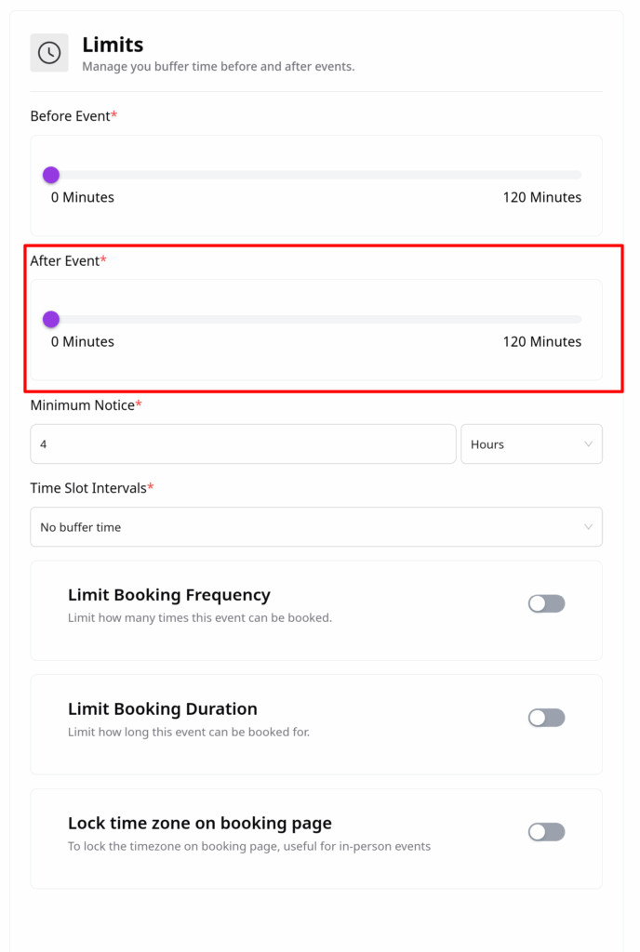Click the clock icon beside Limits heading

[x=49, y=53]
